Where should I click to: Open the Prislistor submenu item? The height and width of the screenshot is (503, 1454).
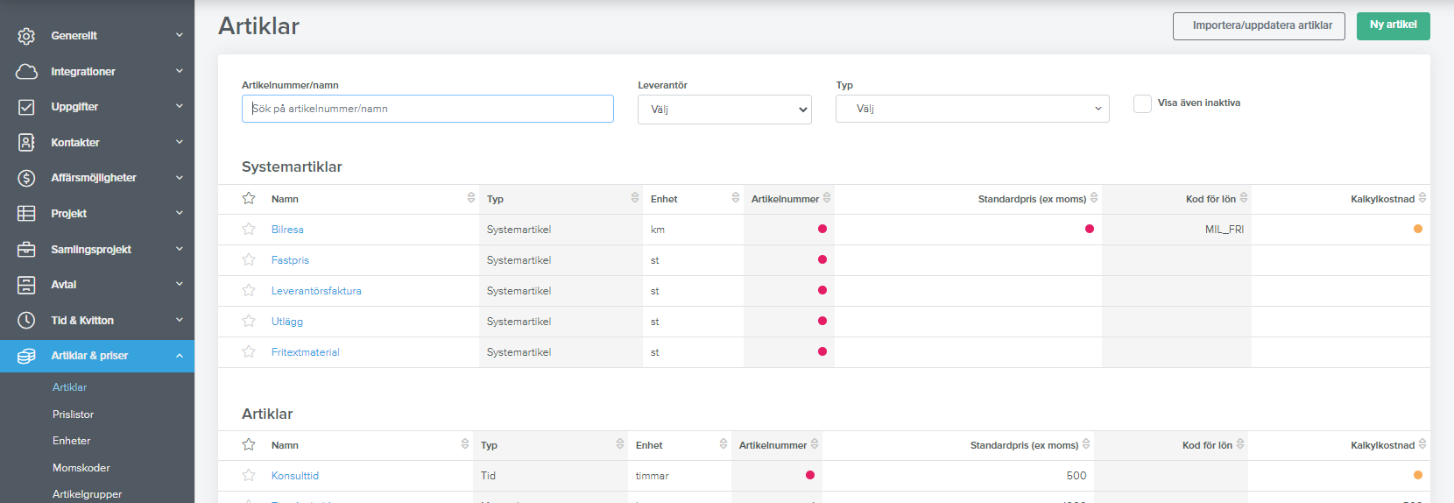tap(73, 414)
